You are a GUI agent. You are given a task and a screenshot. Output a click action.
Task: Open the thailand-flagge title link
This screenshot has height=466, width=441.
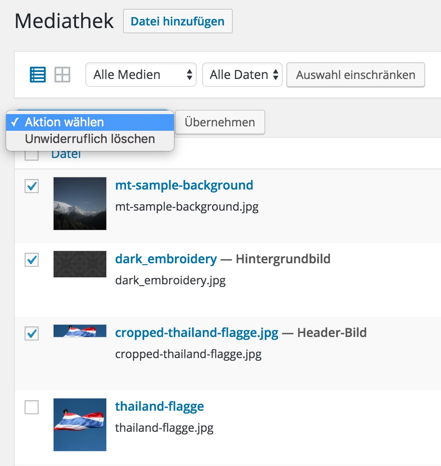point(159,406)
